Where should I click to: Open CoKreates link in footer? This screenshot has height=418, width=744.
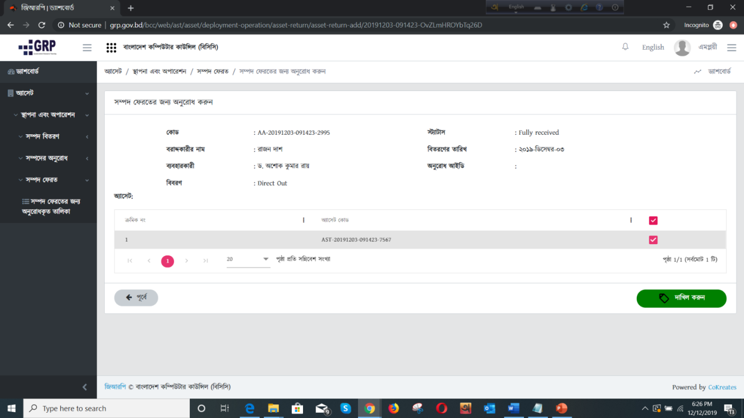pyautogui.click(x=722, y=387)
